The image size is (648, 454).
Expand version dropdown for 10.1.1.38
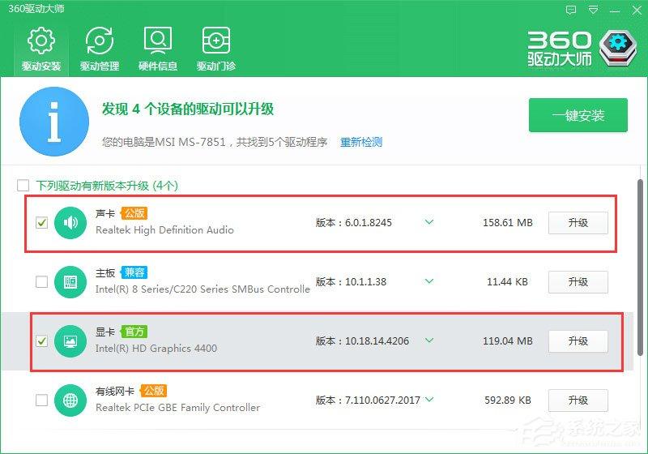429,281
